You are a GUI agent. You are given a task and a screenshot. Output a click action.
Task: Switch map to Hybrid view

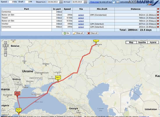click(153, 42)
